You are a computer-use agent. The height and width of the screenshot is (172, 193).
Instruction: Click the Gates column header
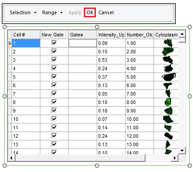click(x=83, y=35)
